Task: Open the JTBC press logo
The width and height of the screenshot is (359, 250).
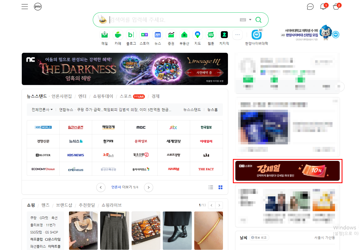Action: pos(173,127)
